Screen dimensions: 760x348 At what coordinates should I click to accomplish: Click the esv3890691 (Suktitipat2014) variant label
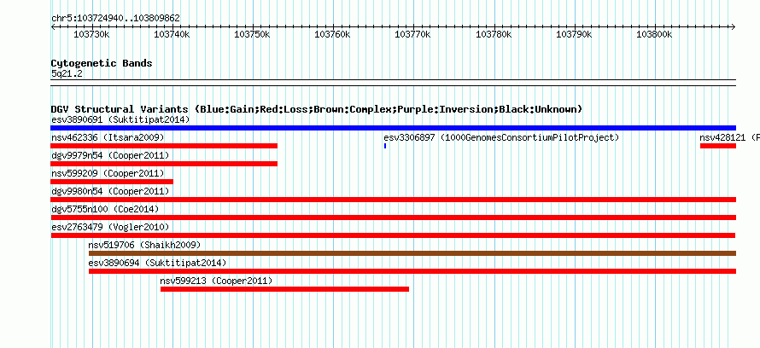(120, 119)
